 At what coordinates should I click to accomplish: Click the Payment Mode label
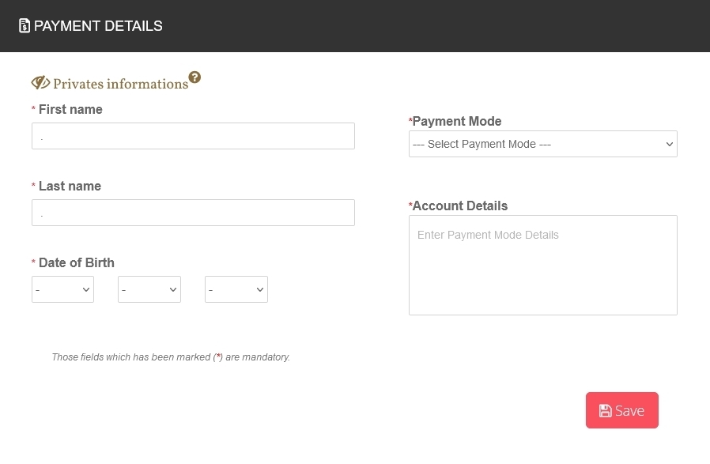click(457, 121)
